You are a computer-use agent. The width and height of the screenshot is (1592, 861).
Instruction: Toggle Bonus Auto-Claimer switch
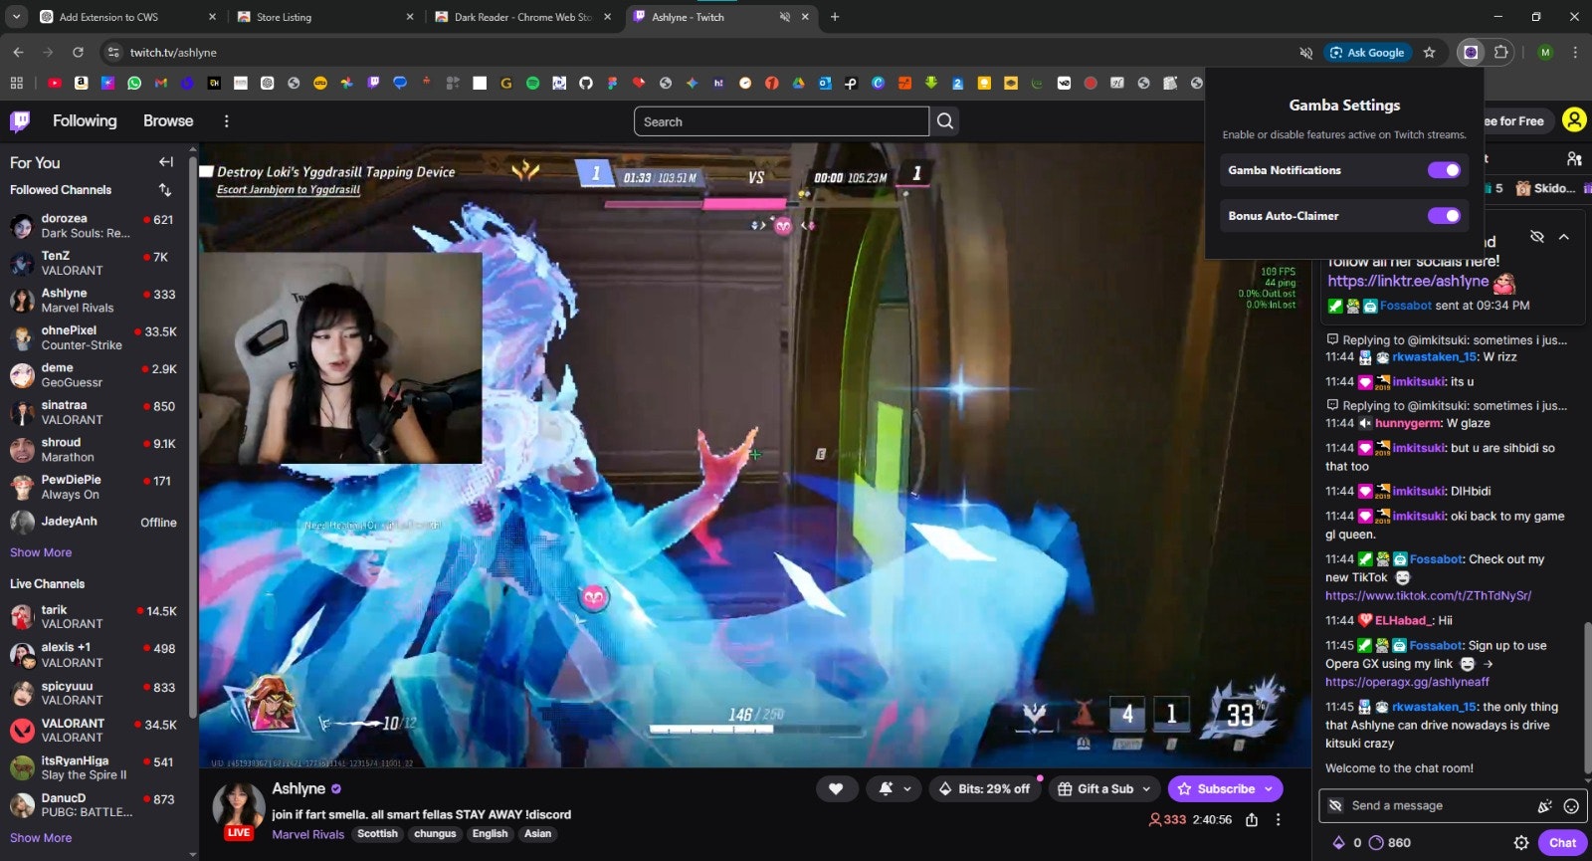(x=1444, y=216)
